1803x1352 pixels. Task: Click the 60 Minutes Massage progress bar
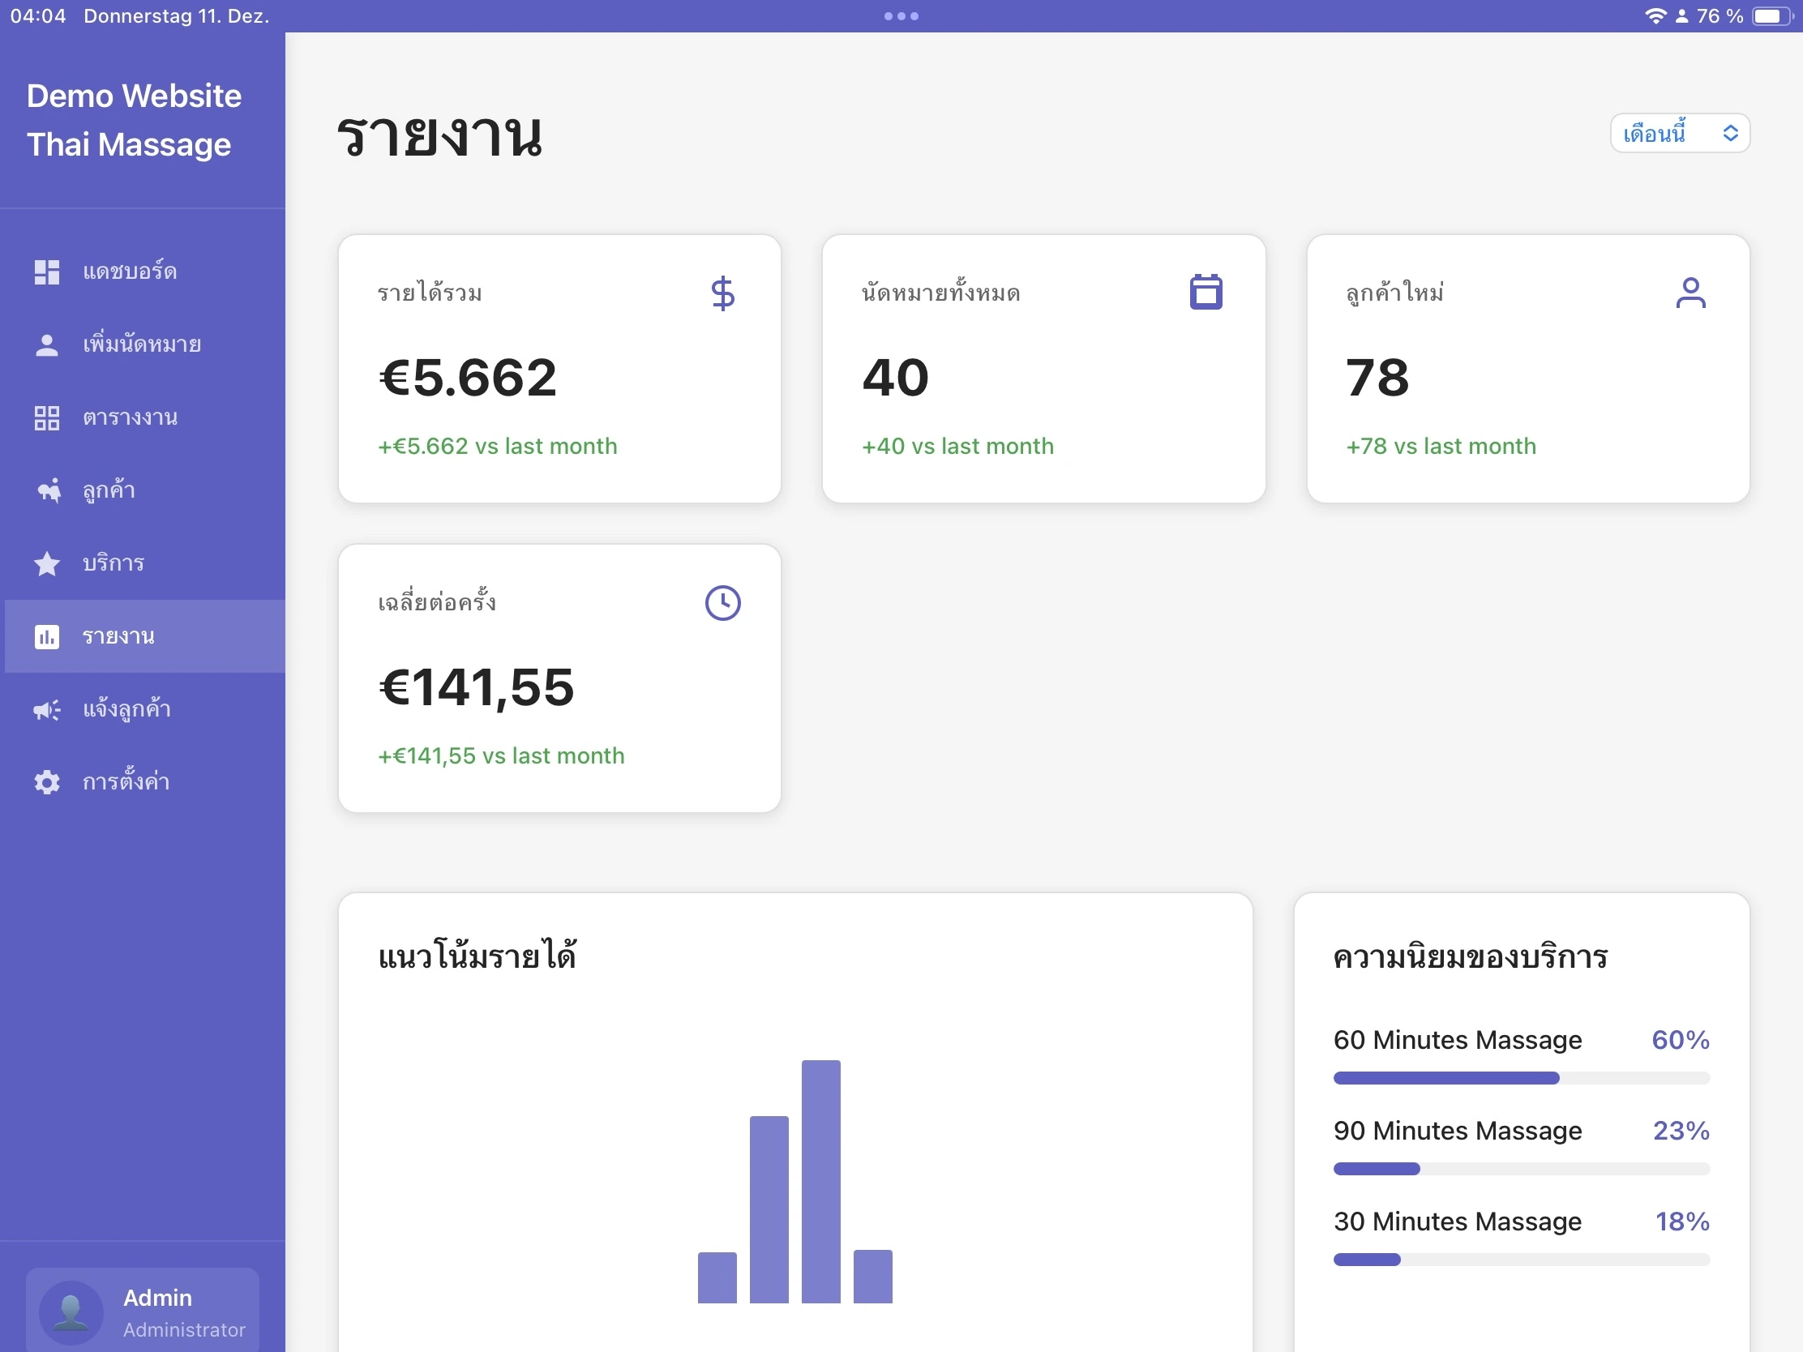tap(1521, 1078)
